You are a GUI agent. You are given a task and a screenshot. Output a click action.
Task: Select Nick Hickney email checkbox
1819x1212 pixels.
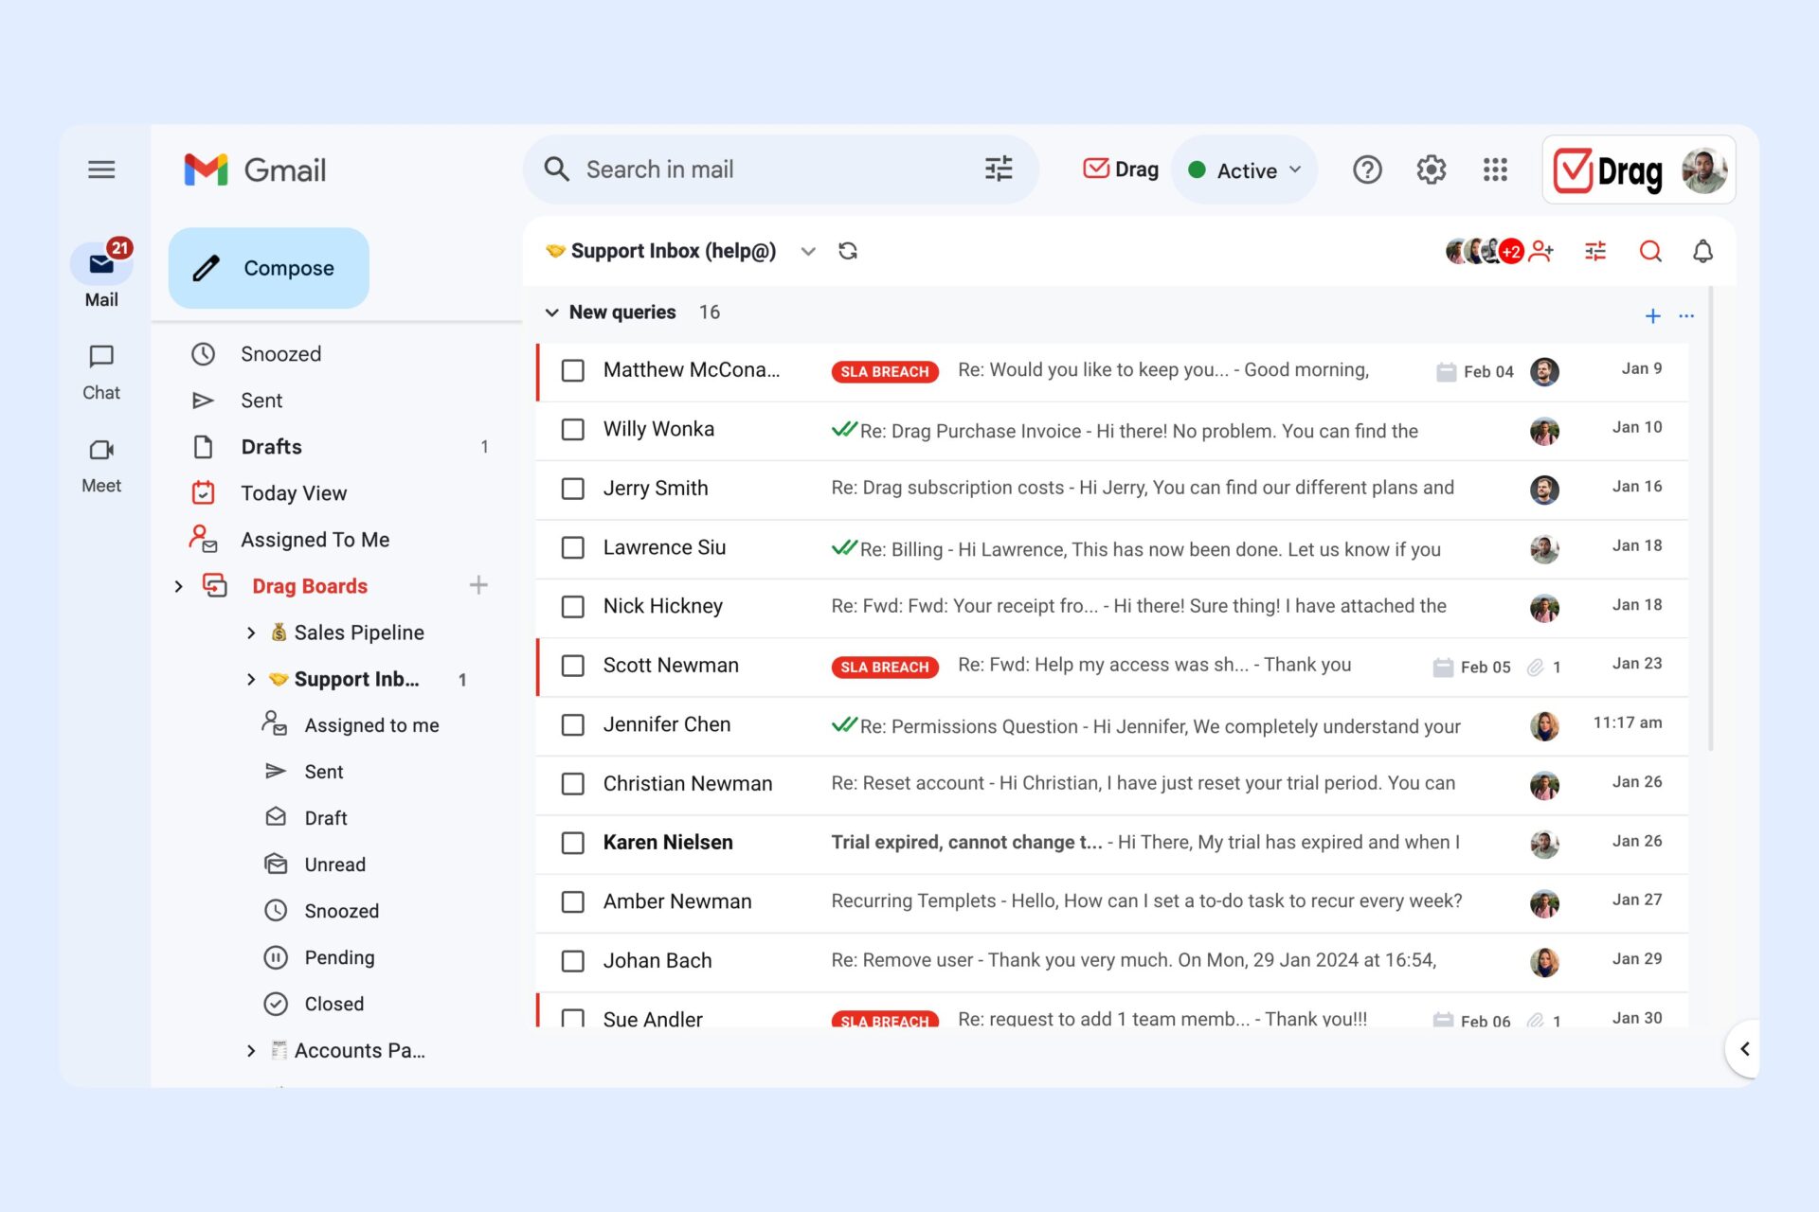click(x=572, y=606)
